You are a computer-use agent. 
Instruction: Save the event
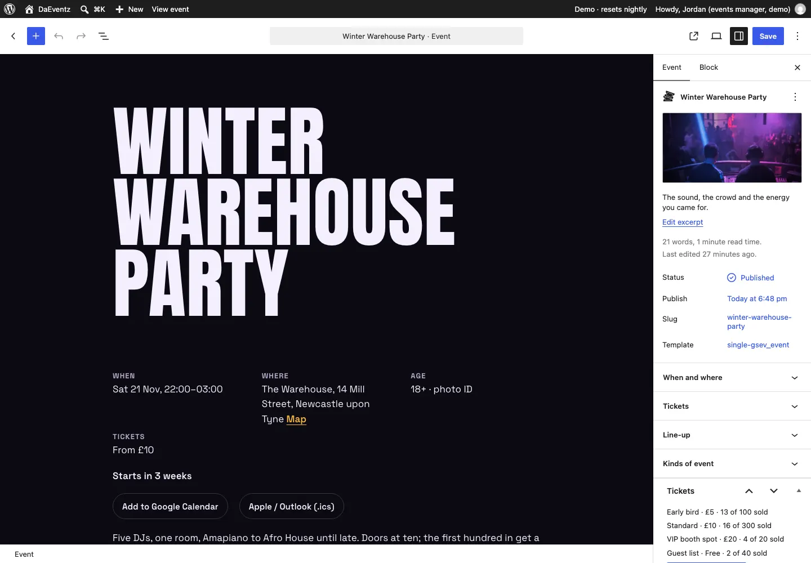[768, 36]
